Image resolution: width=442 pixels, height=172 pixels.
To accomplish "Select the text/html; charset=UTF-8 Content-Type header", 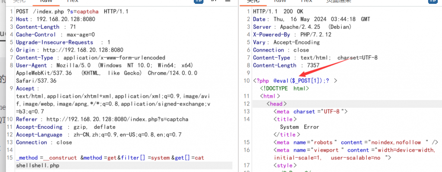I will (315, 58).
